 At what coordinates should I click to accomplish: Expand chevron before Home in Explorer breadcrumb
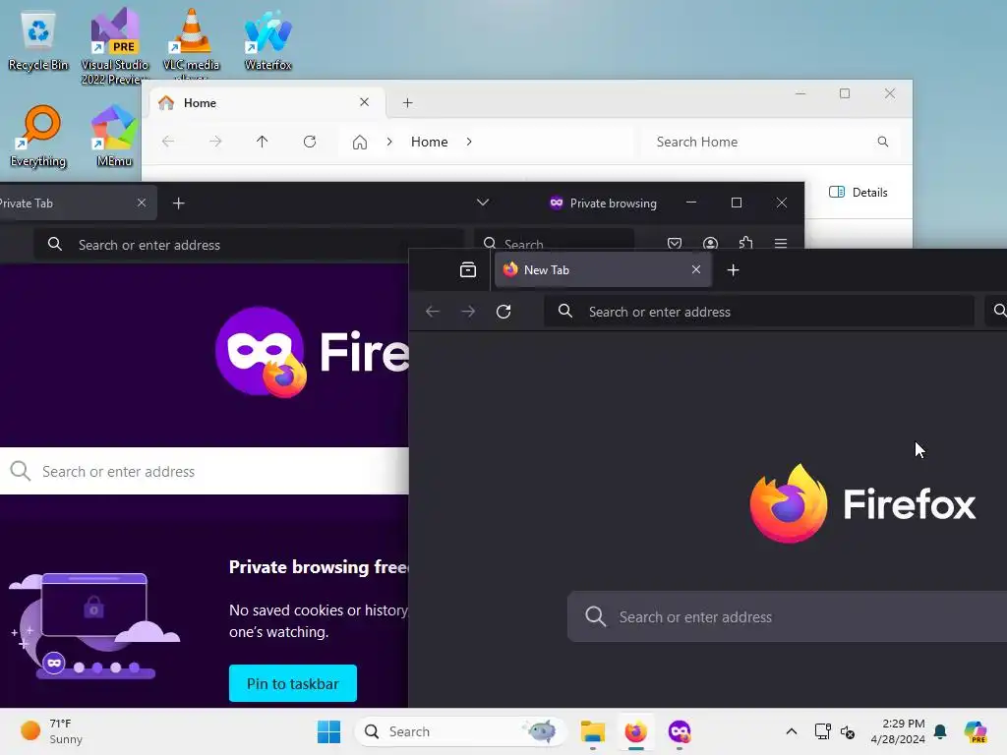click(389, 142)
